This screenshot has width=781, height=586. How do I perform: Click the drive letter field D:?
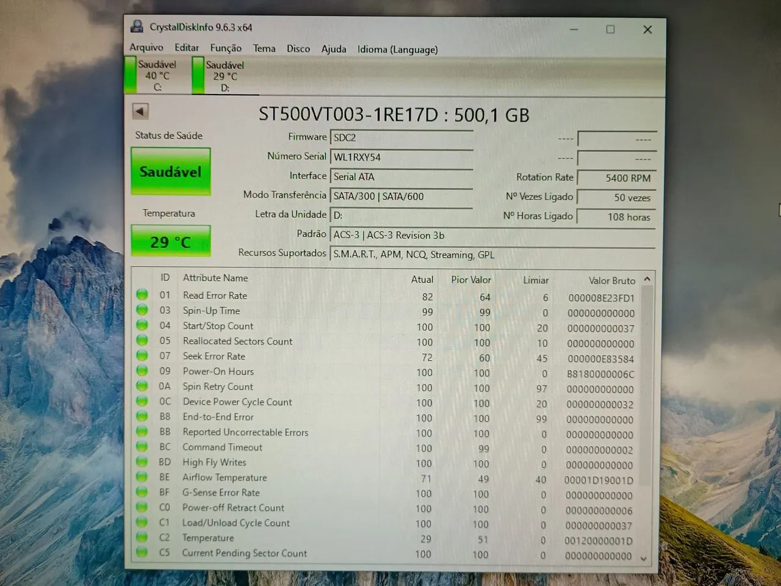(x=401, y=215)
